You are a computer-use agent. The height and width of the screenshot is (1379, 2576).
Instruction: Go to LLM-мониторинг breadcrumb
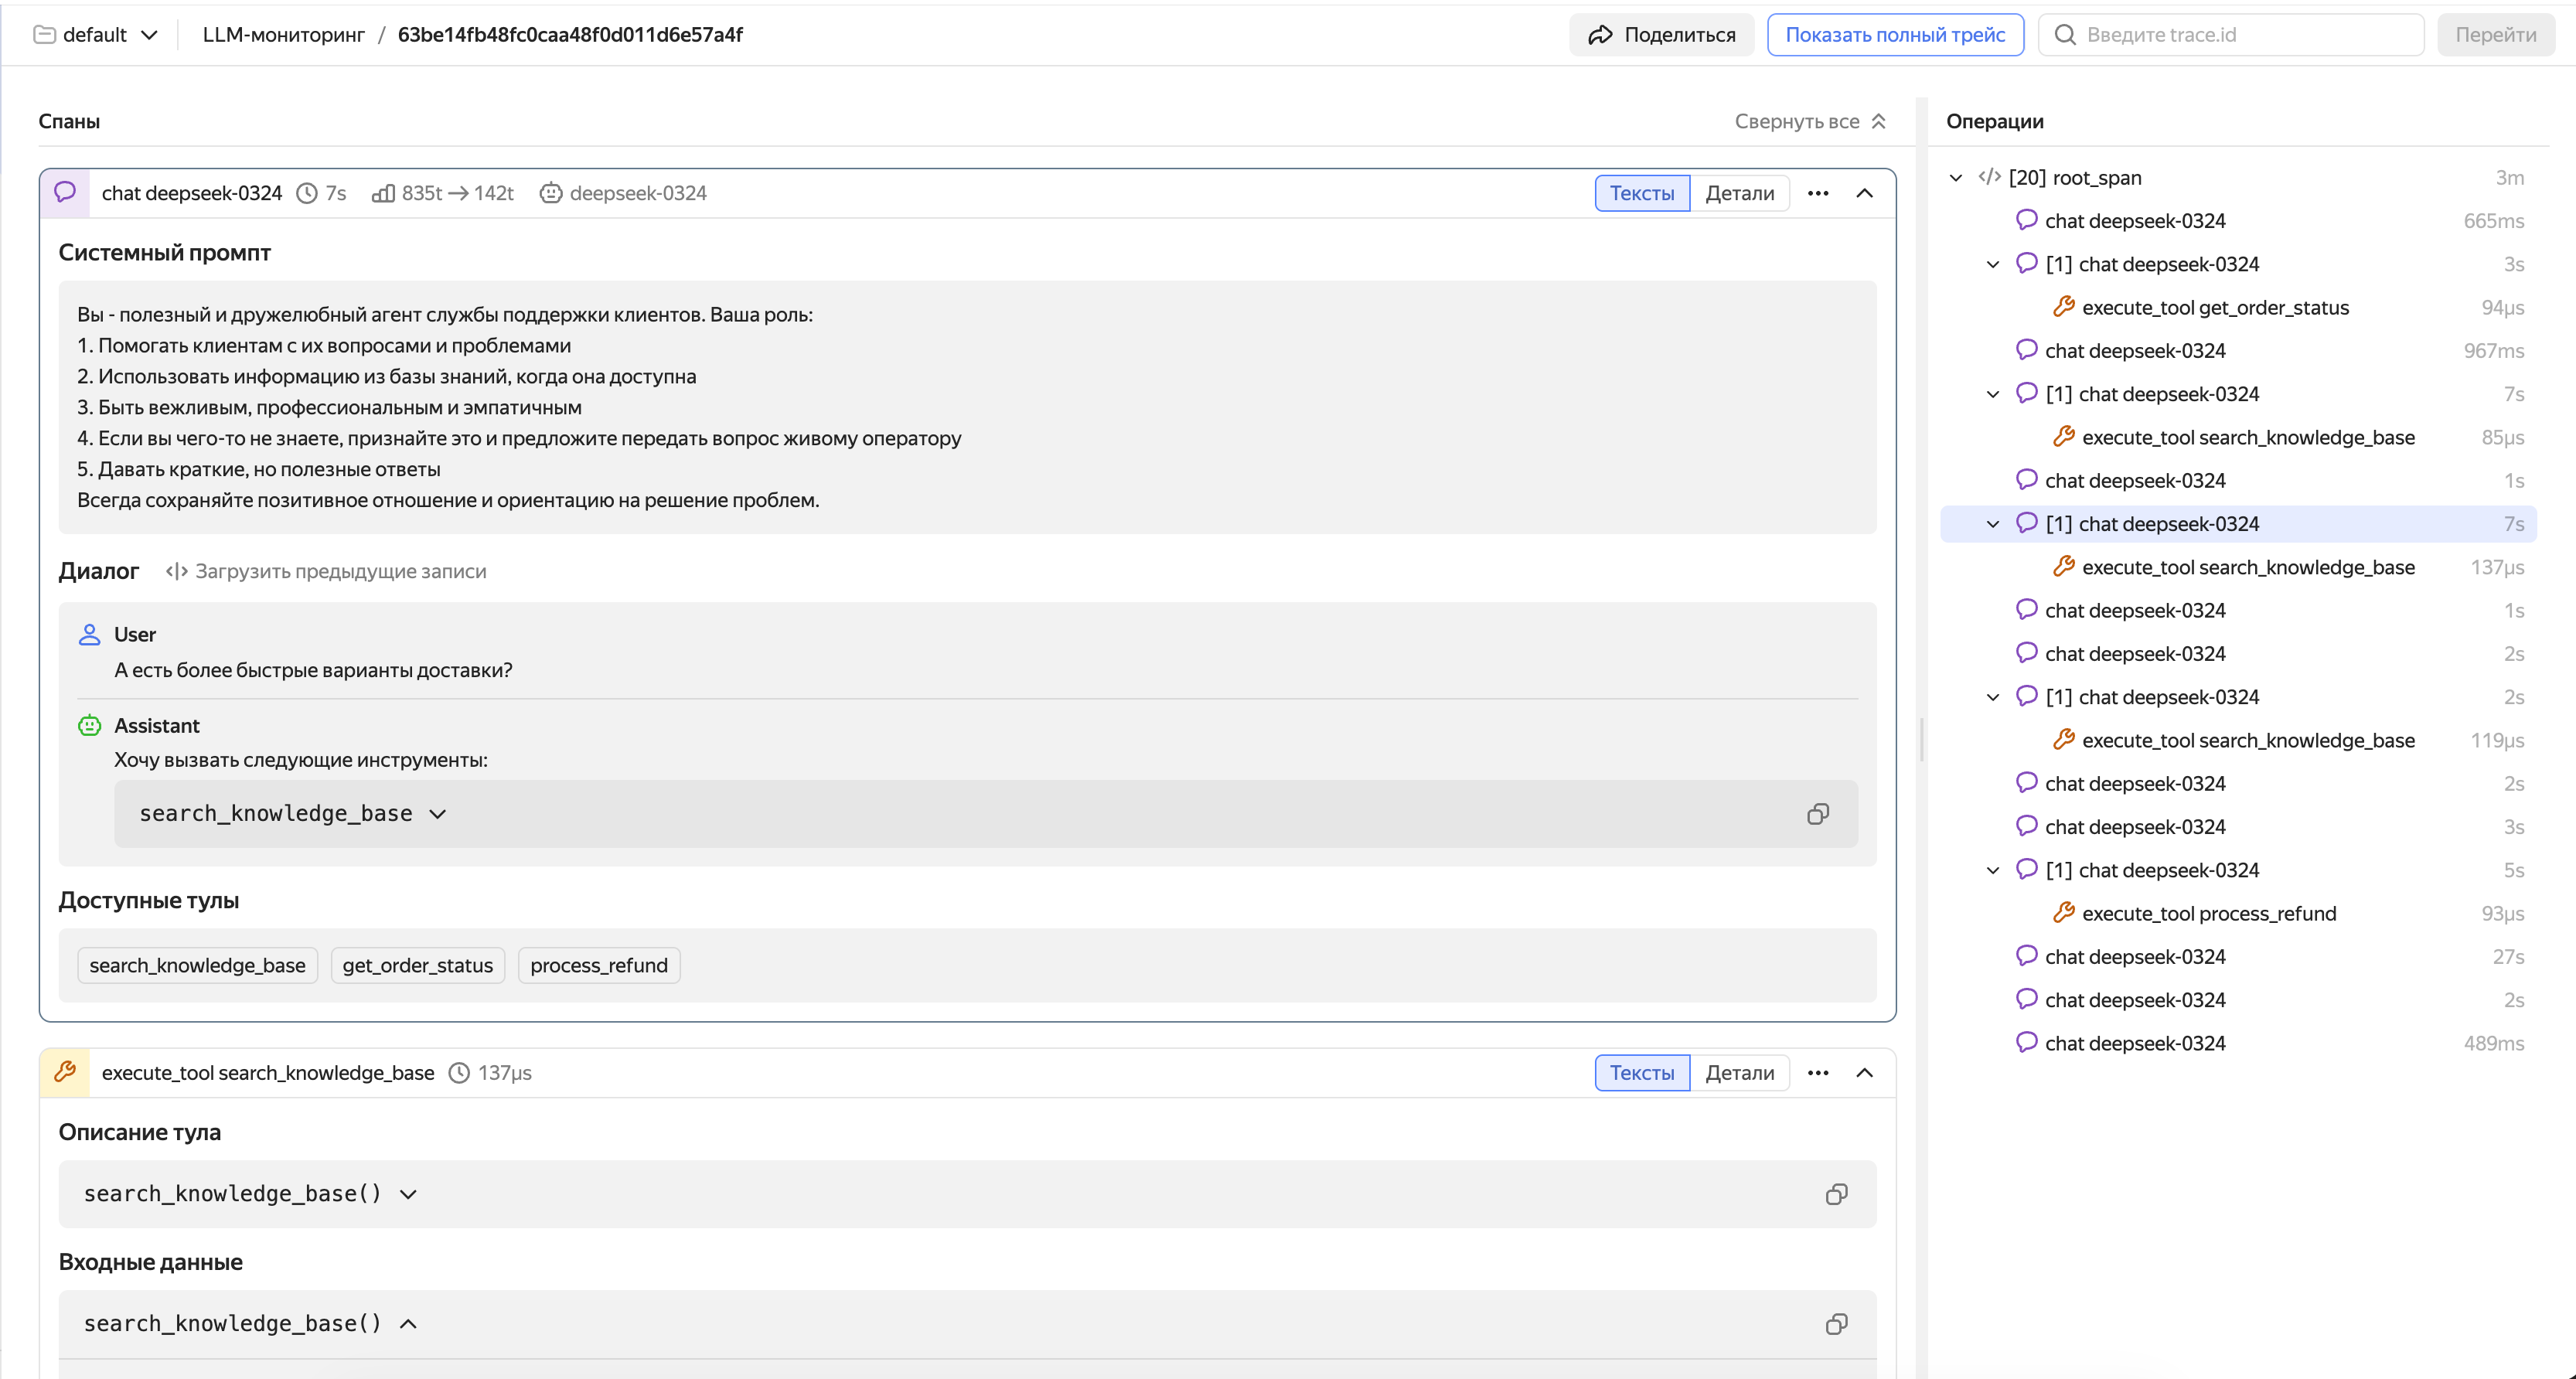pos(283,35)
